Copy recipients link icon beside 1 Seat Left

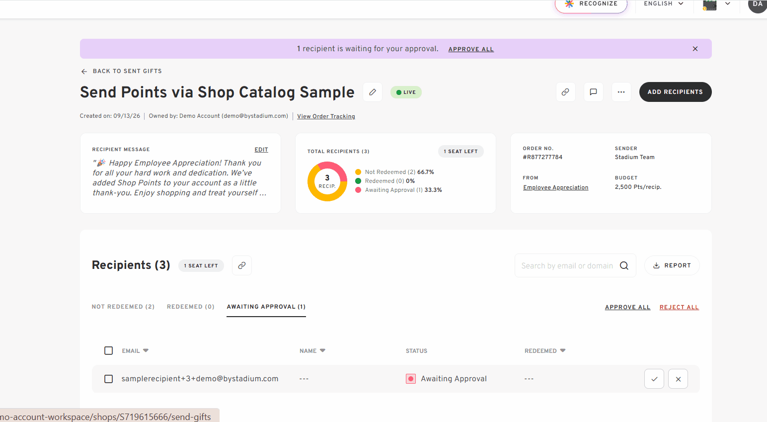click(242, 265)
